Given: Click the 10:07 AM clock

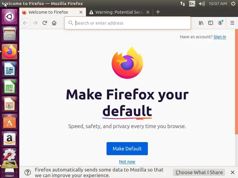Looking at the screenshot, I should click(x=218, y=4).
